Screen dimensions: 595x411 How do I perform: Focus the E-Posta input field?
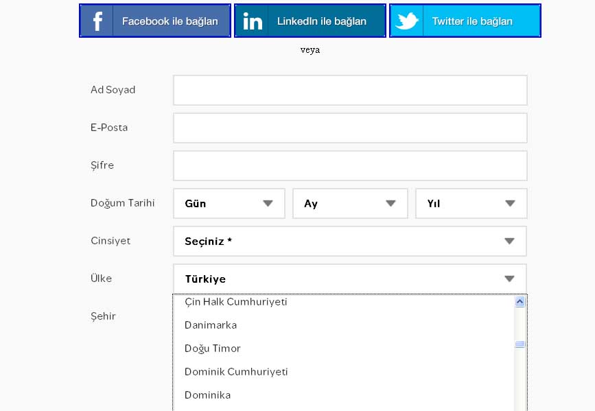click(350, 128)
